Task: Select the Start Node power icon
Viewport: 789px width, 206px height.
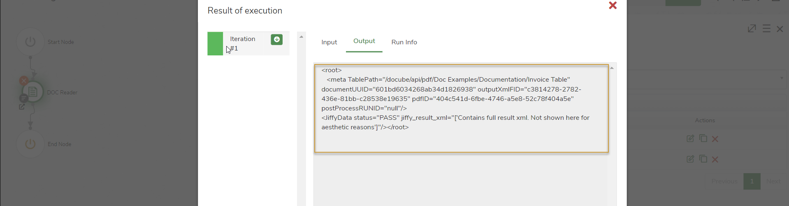Action: point(30,42)
